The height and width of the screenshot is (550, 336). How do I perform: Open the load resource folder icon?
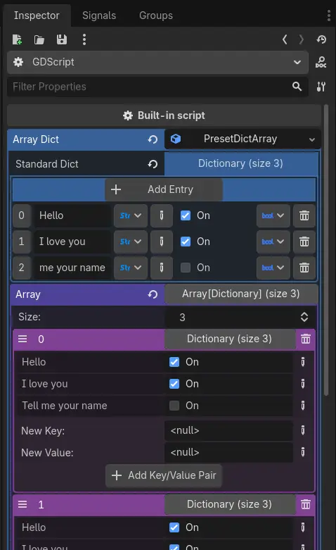coord(39,39)
